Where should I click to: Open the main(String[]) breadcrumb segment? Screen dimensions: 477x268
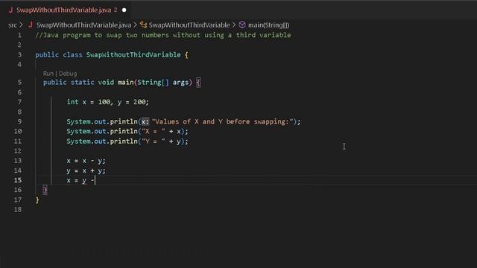pos(268,25)
